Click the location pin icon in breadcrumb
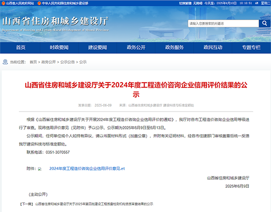This screenshot has width=271, height=212. 5,62
